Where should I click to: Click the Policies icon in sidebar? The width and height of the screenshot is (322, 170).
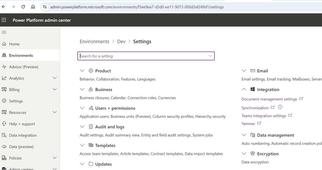pyautogui.click(x=4, y=158)
